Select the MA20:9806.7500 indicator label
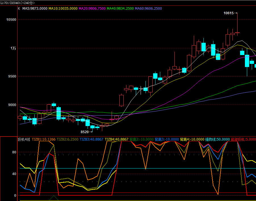Image resolution: width=256 pixels, height=201 pixels. tap(92, 9)
